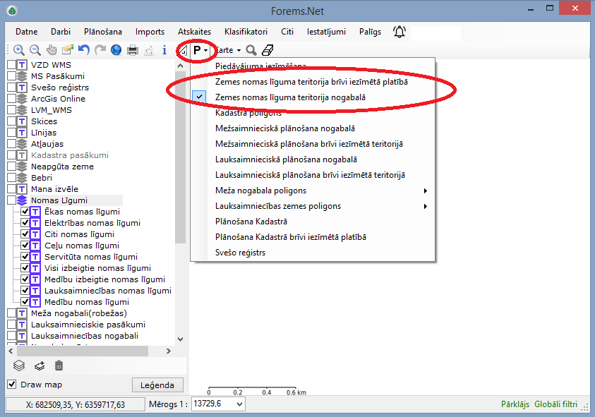Click the Globālie filtri link
The height and width of the screenshot is (417, 595).
(x=556, y=404)
